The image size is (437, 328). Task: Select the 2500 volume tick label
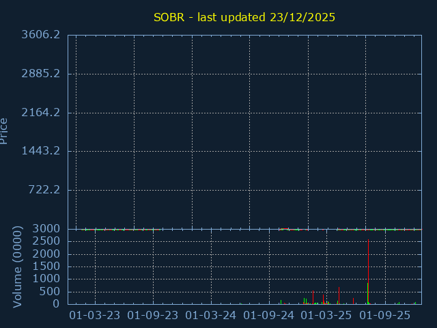(46, 241)
